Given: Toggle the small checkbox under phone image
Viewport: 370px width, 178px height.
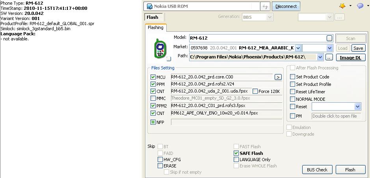Looking at the screenshot, I should point(169,59).
